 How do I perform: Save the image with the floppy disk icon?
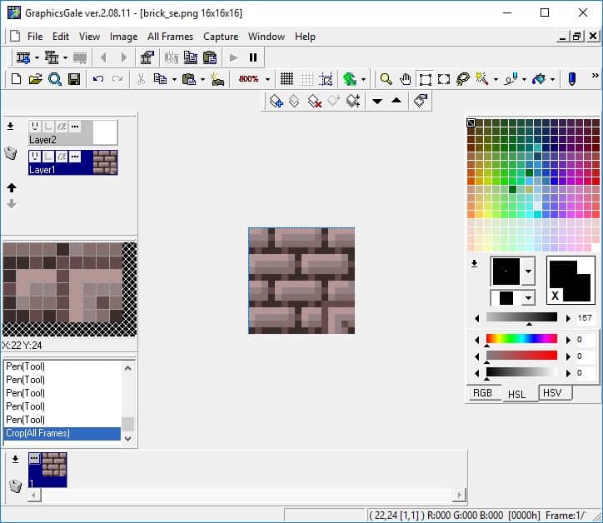(74, 79)
